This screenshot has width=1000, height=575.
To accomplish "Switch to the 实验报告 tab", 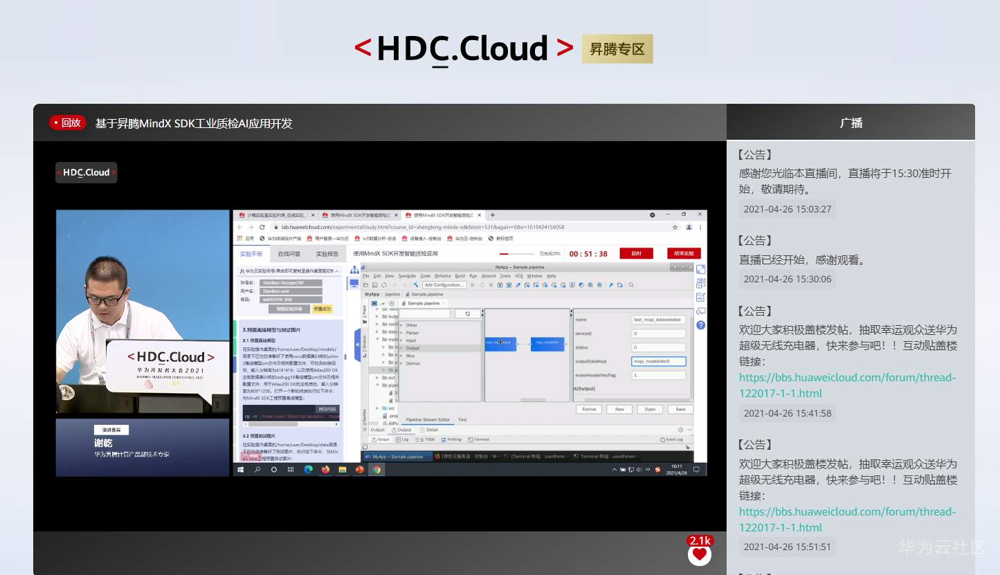I will (x=327, y=254).
